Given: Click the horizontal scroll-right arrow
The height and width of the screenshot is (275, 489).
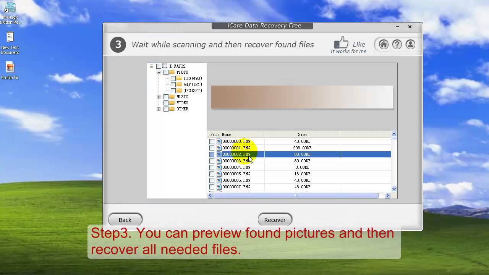Looking at the screenshot, I should pyautogui.click(x=387, y=195).
